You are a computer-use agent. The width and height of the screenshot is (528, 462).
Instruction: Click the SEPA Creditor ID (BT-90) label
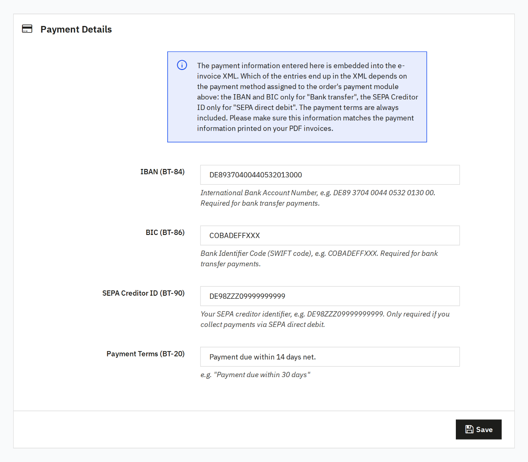[x=143, y=293]
